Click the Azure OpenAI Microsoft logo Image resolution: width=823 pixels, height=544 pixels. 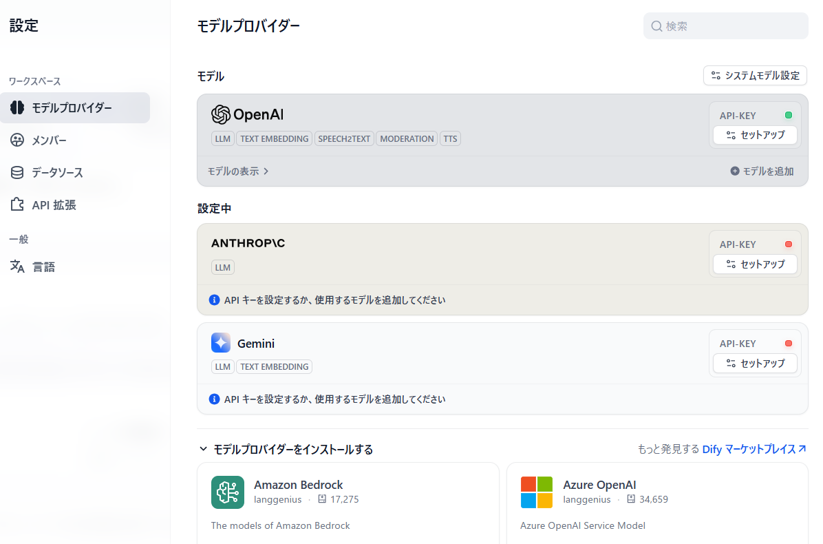click(537, 492)
